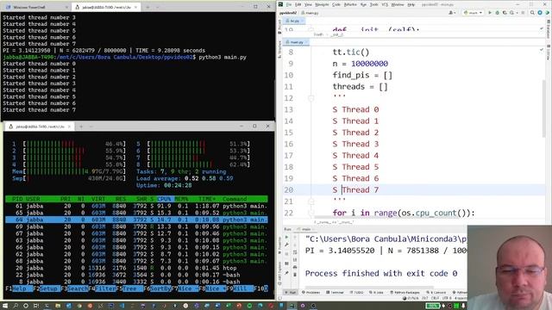The height and width of the screenshot is (310, 552).
Task: Run the main configuration in PyCharm
Action: pos(490,13)
